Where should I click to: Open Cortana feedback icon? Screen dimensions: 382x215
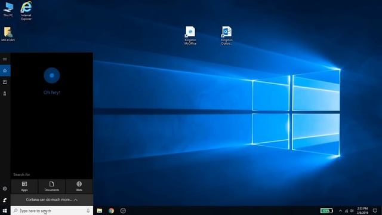click(5, 200)
